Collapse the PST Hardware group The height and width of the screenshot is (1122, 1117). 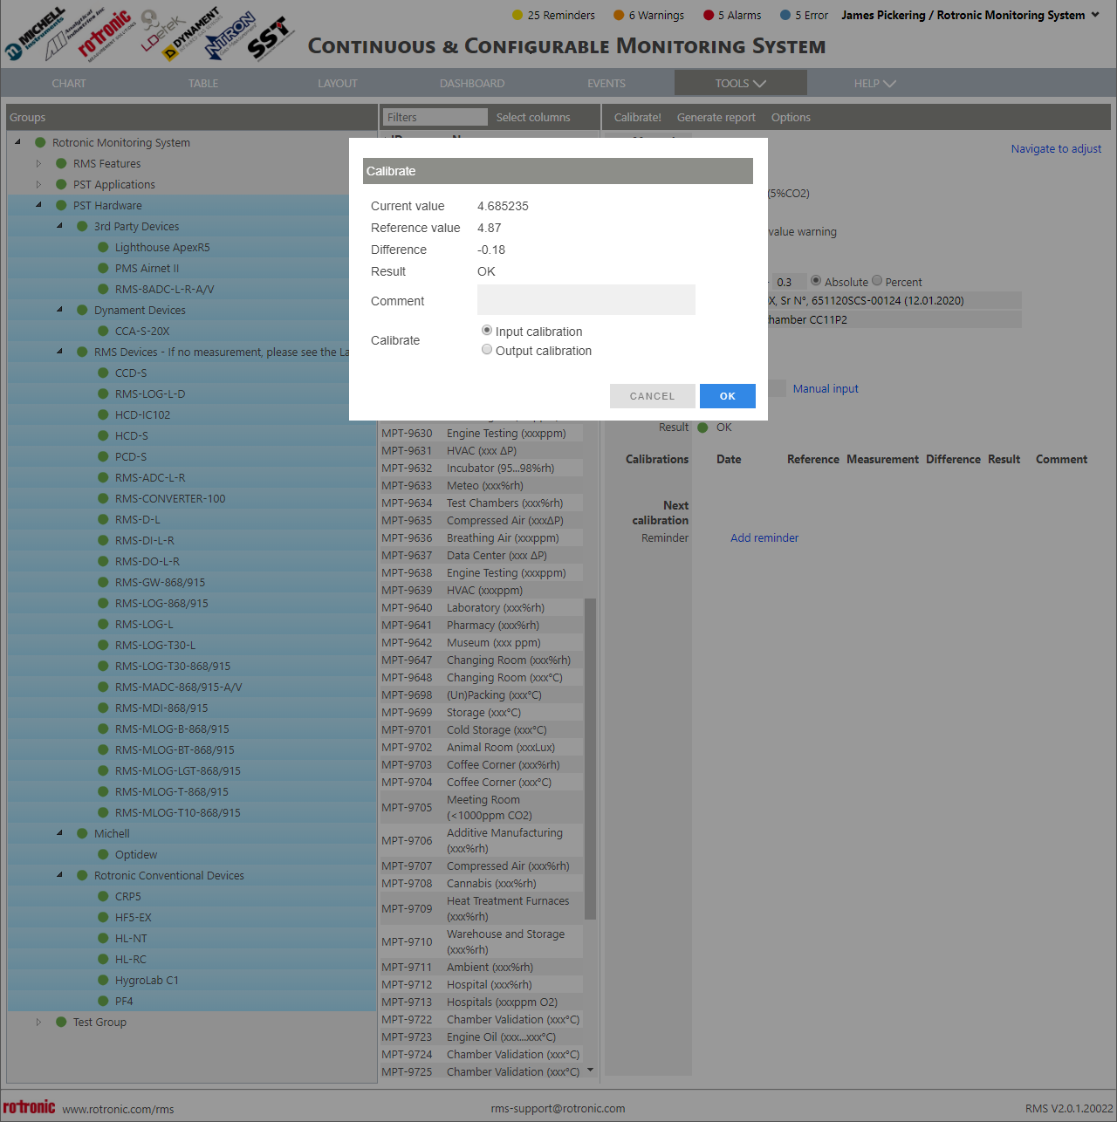38,204
